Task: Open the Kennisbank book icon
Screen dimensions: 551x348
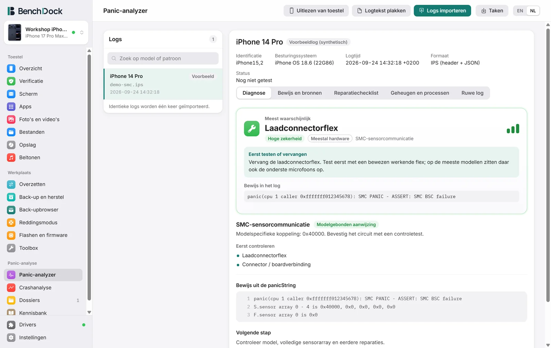Action: (x=11, y=312)
